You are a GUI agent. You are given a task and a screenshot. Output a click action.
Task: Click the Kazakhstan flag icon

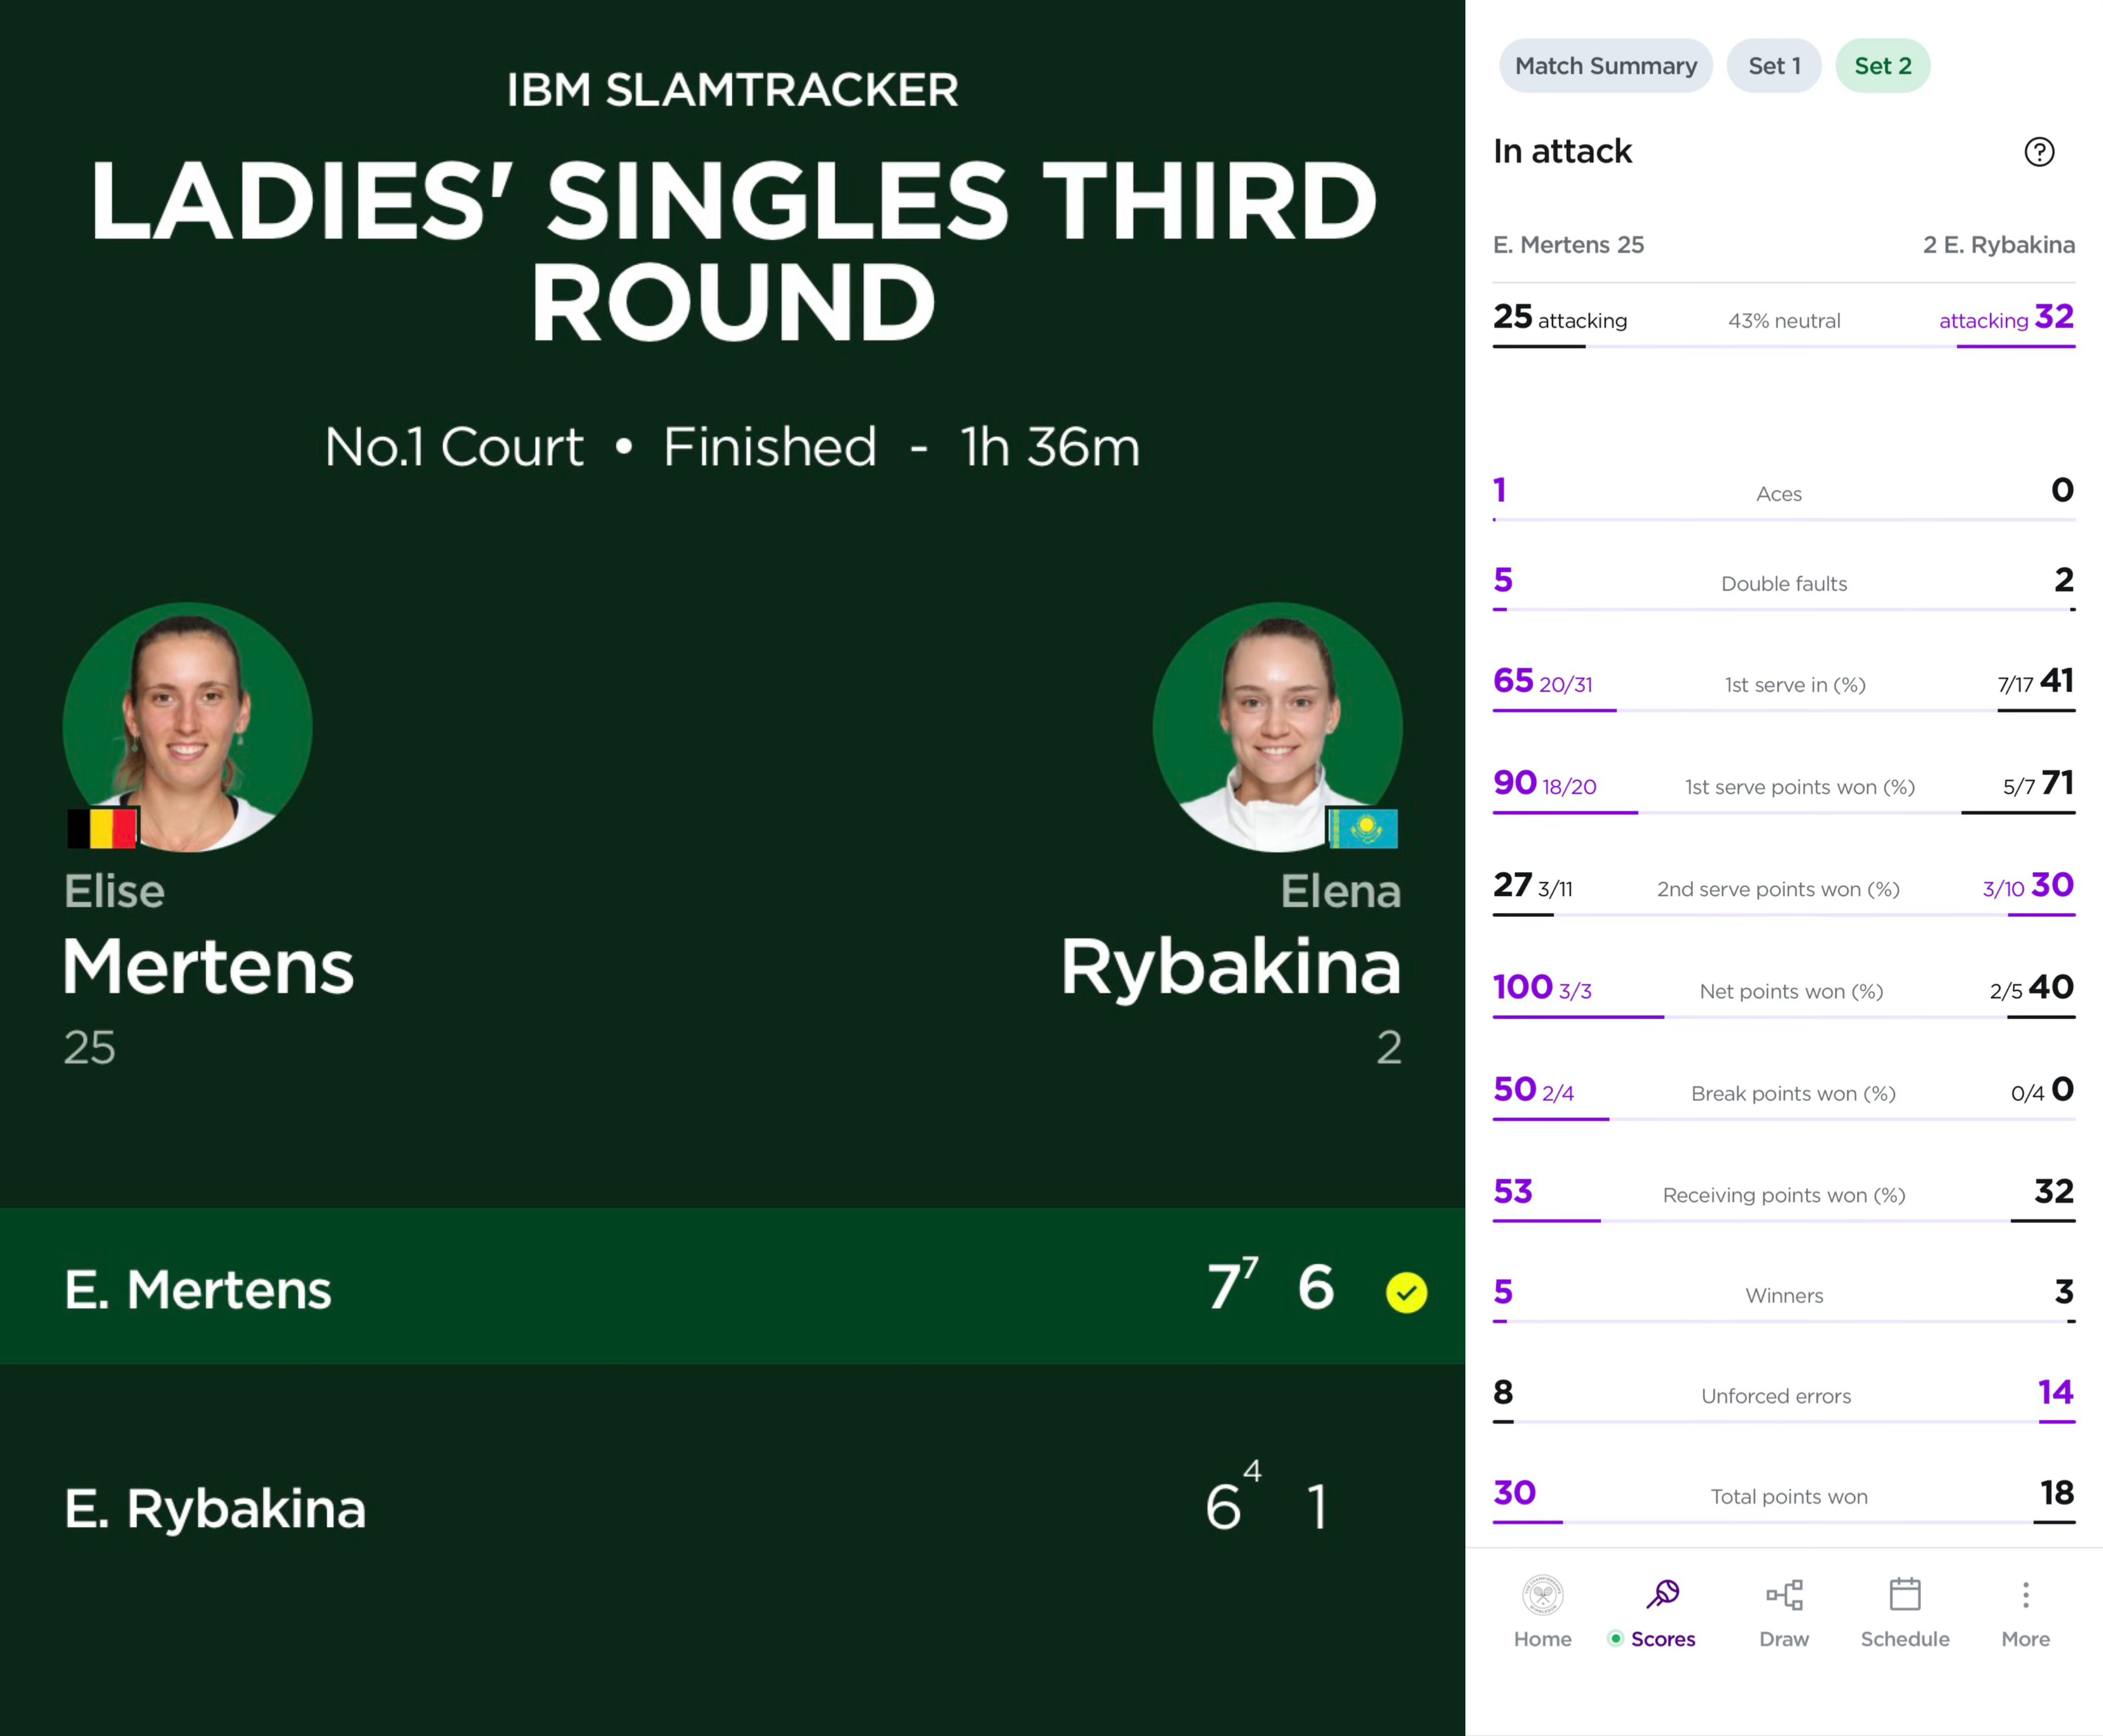point(1362,828)
